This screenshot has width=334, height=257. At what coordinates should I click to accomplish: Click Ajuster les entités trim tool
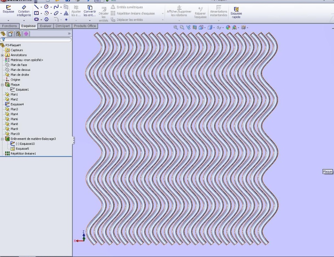pyautogui.click(x=76, y=11)
